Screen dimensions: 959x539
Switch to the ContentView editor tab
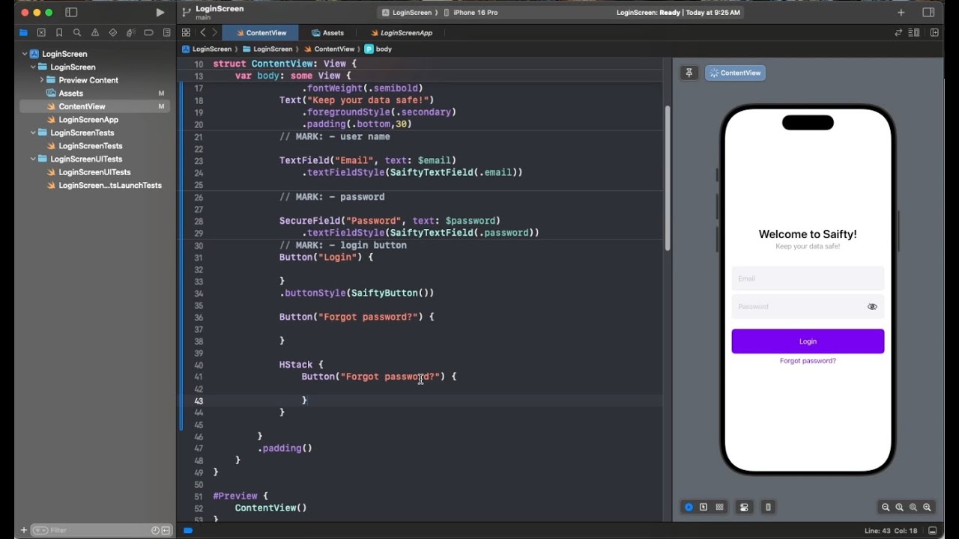(x=260, y=33)
